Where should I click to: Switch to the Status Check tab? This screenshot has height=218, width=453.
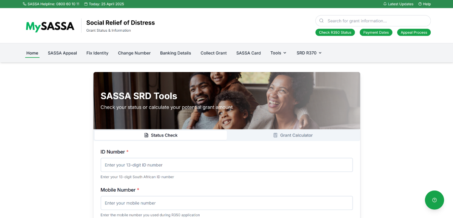(161, 135)
